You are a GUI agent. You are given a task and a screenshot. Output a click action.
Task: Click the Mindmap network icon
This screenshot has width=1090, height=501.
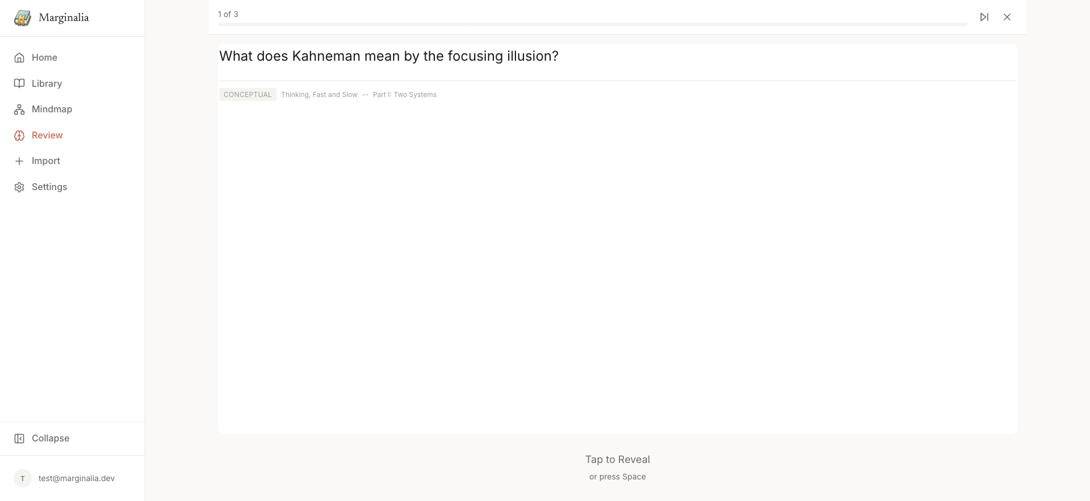[x=19, y=110]
